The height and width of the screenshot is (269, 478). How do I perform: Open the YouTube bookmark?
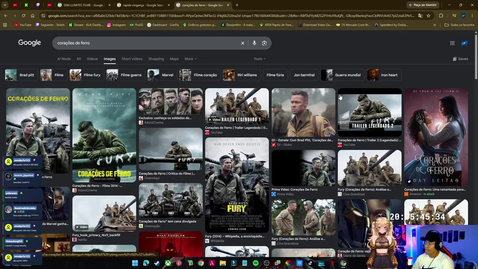tap(23, 25)
